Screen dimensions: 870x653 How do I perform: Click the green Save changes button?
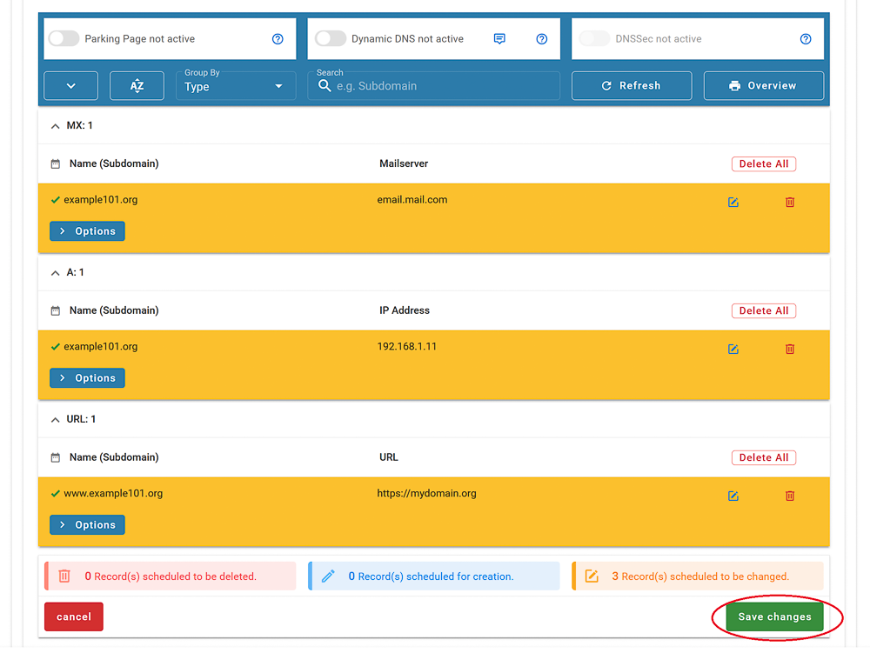(774, 616)
